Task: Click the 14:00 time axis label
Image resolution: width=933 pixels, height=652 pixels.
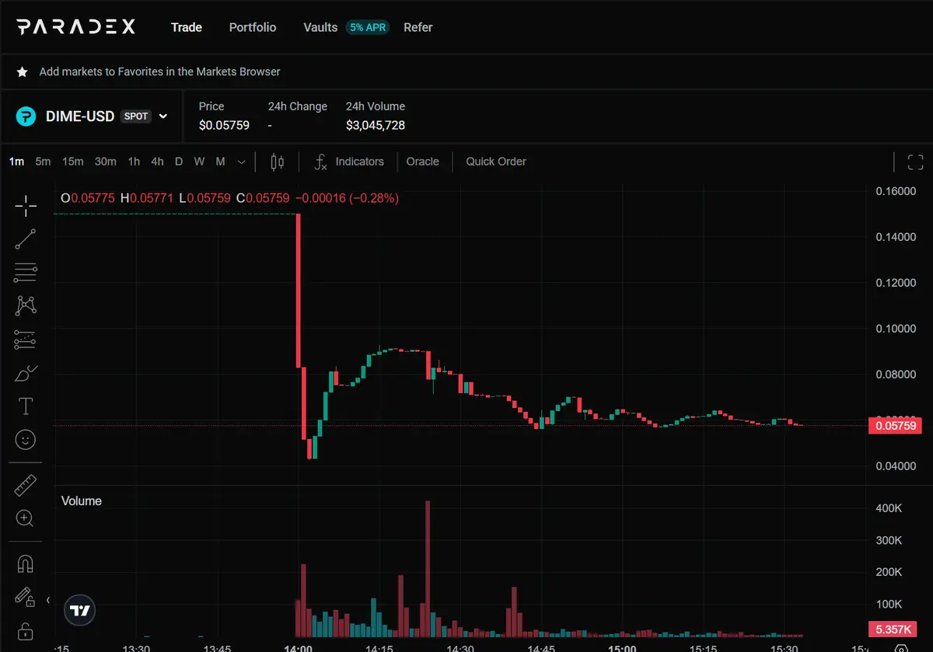Action: pos(299,647)
